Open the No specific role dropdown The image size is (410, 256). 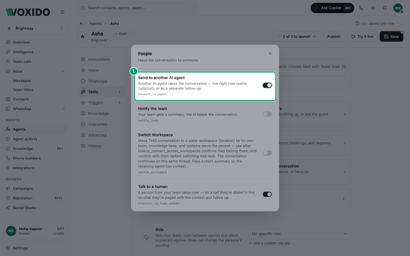coord(300,234)
